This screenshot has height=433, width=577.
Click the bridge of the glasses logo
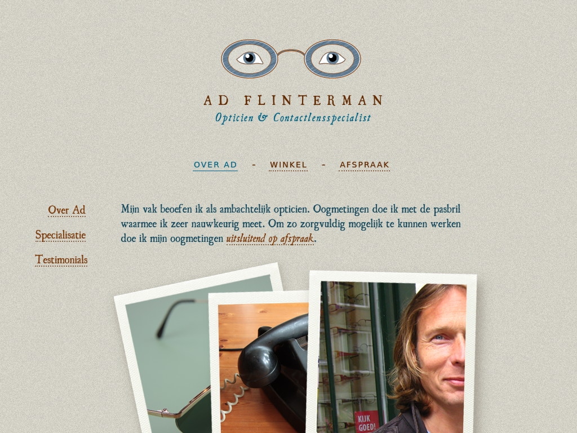(x=291, y=52)
